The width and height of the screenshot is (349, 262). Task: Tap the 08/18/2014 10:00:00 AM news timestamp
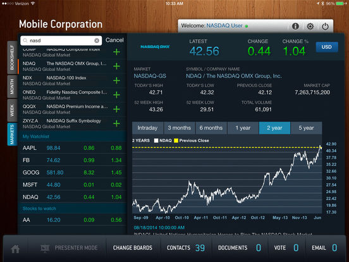(x=159, y=227)
